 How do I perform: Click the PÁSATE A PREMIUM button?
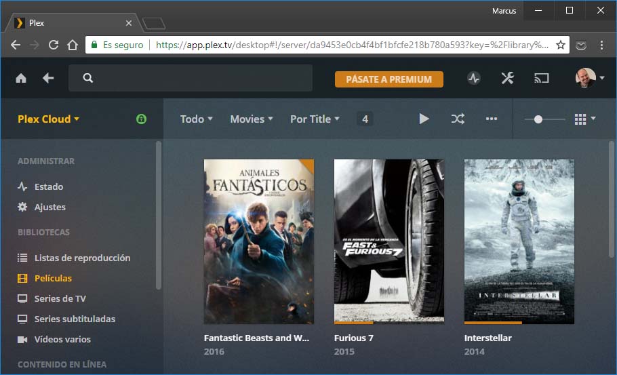389,79
